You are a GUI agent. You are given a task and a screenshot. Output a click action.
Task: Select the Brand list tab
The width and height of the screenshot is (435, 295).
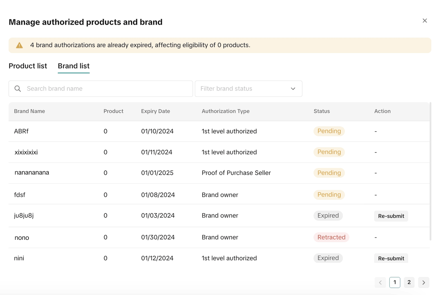(73, 66)
